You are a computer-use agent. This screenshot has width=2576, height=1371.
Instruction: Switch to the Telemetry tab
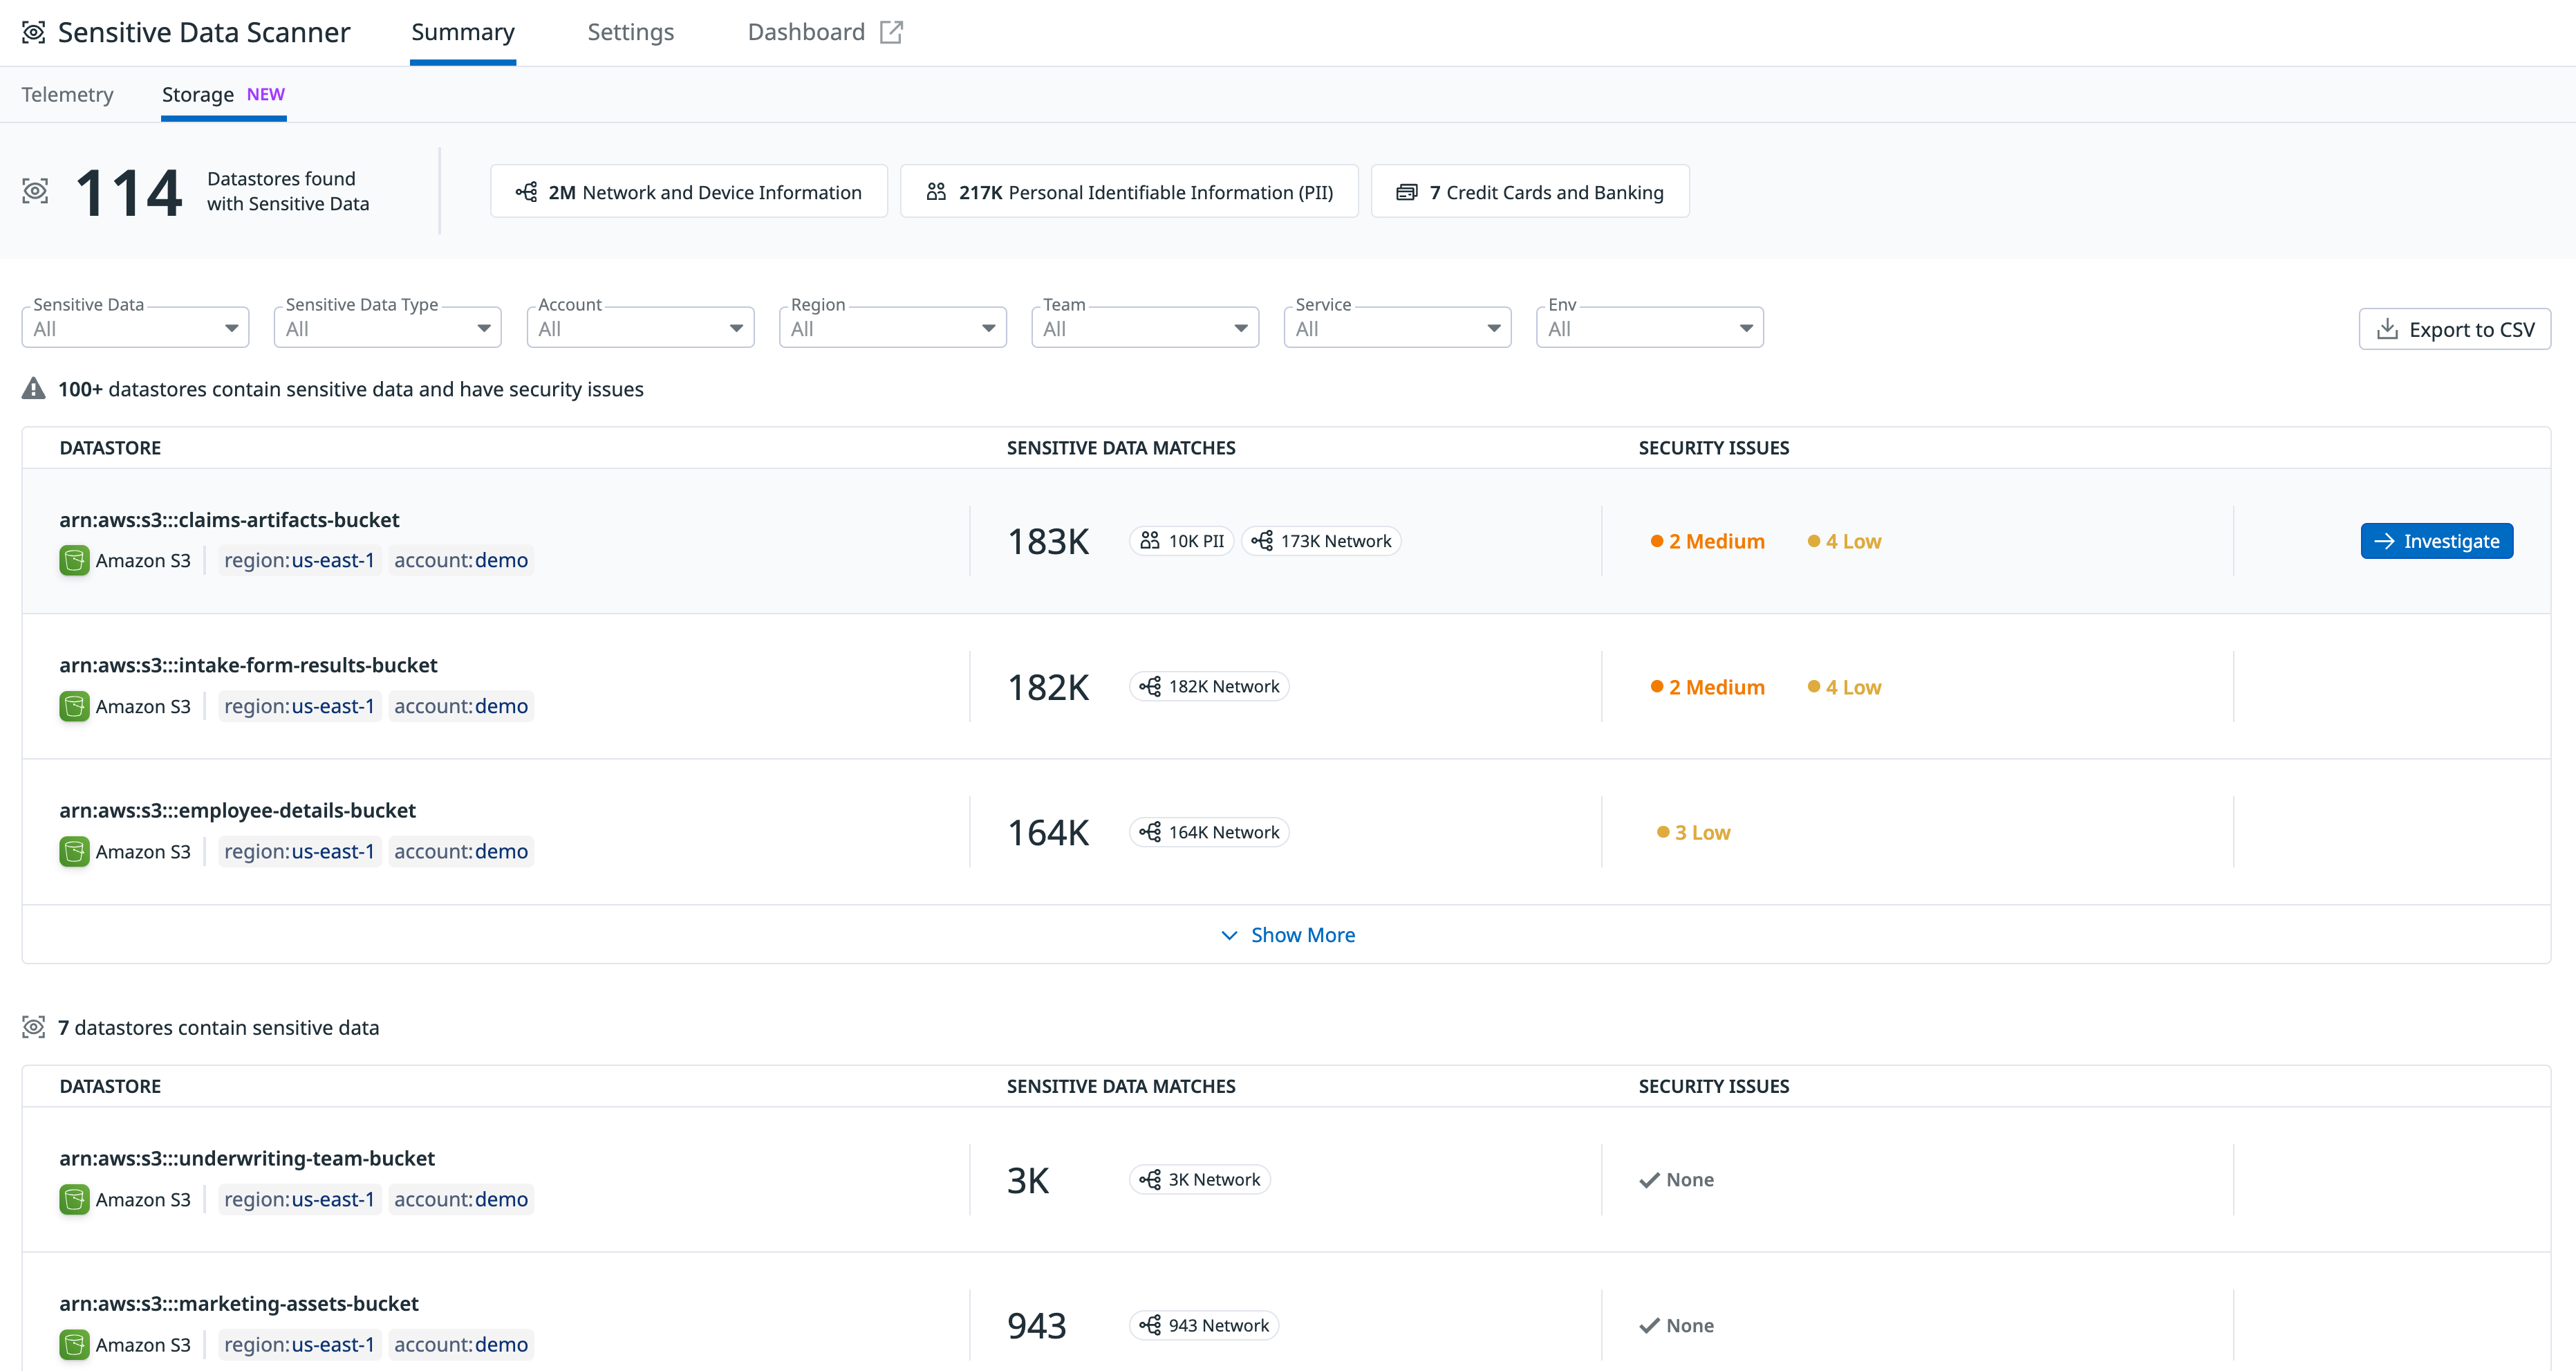point(67,94)
